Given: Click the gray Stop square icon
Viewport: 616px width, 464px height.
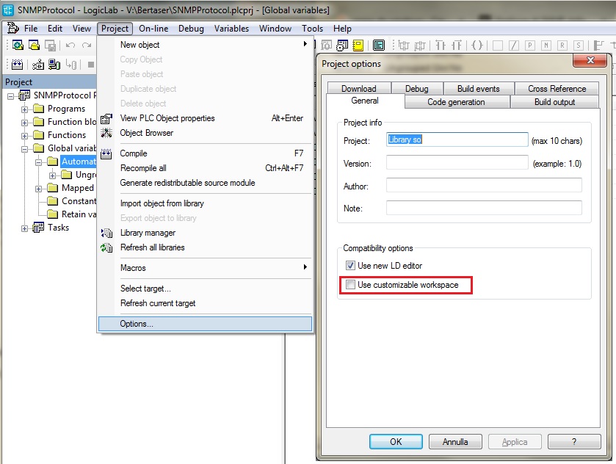Looking at the screenshot, I should [91, 65].
